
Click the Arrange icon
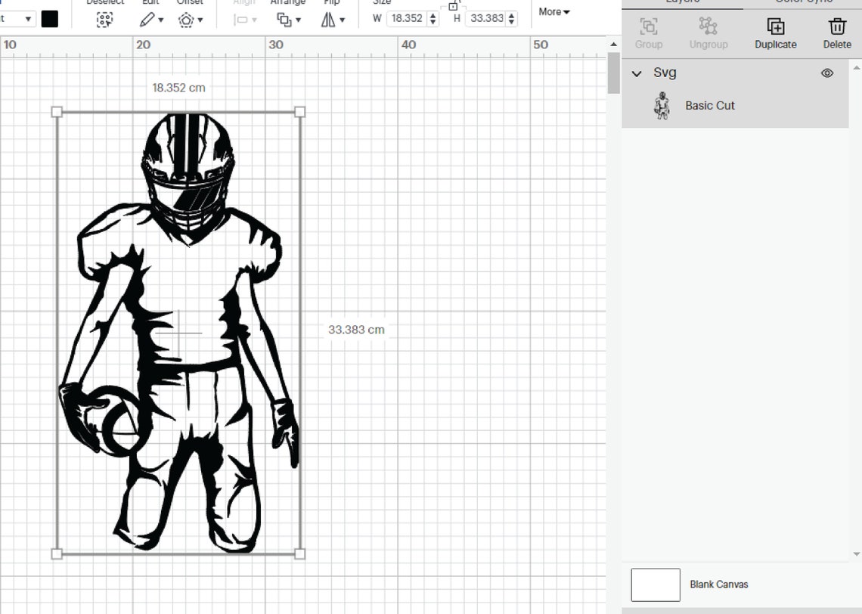pyautogui.click(x=284, y=19)
